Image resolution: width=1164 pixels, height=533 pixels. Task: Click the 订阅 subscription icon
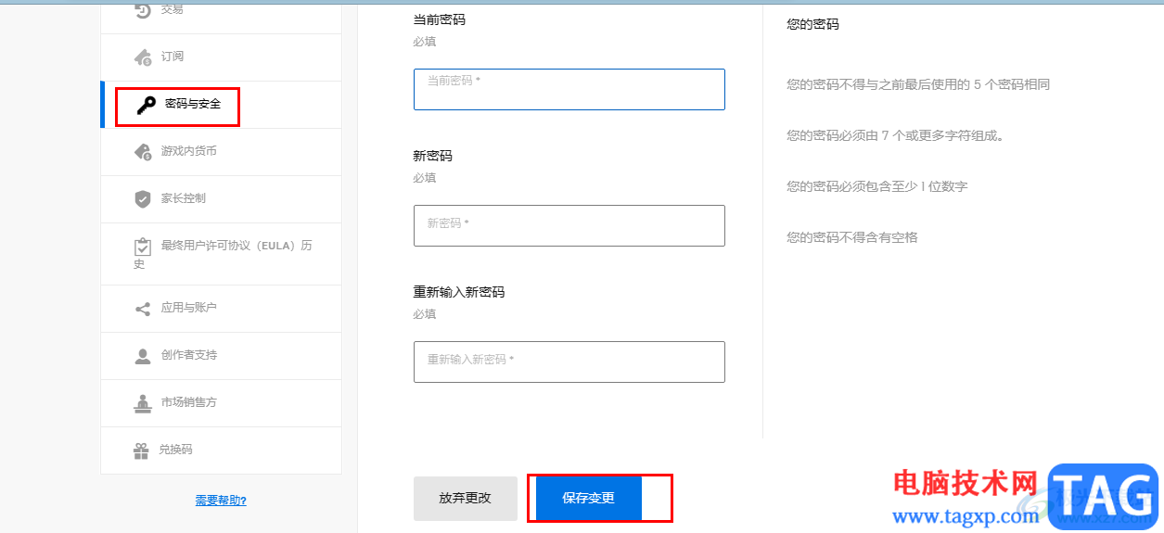(143, 57)
